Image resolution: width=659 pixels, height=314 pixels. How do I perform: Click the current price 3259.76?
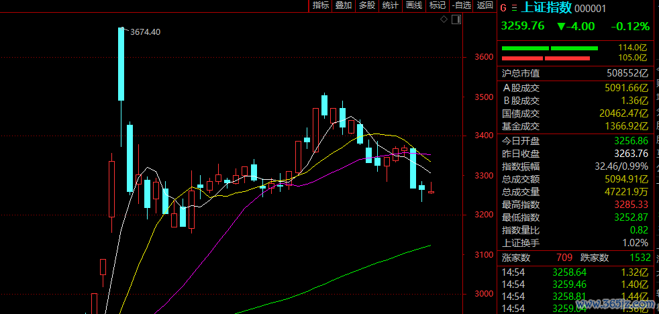(x=523, y=26)
